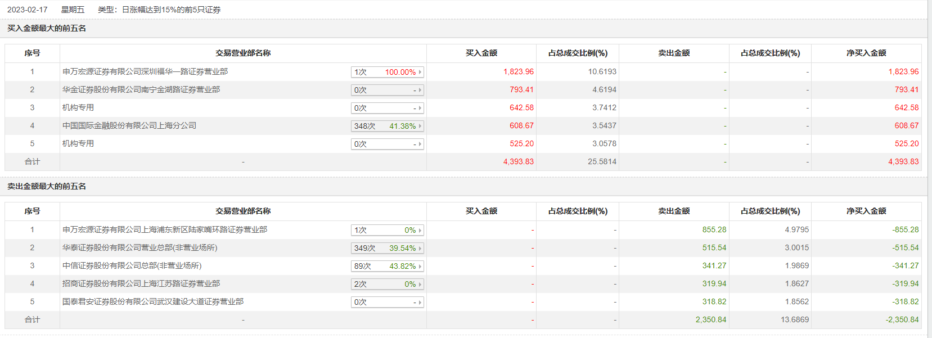
Task: Click the 卖出金额 header in the sell table
Action: point(674,211)
